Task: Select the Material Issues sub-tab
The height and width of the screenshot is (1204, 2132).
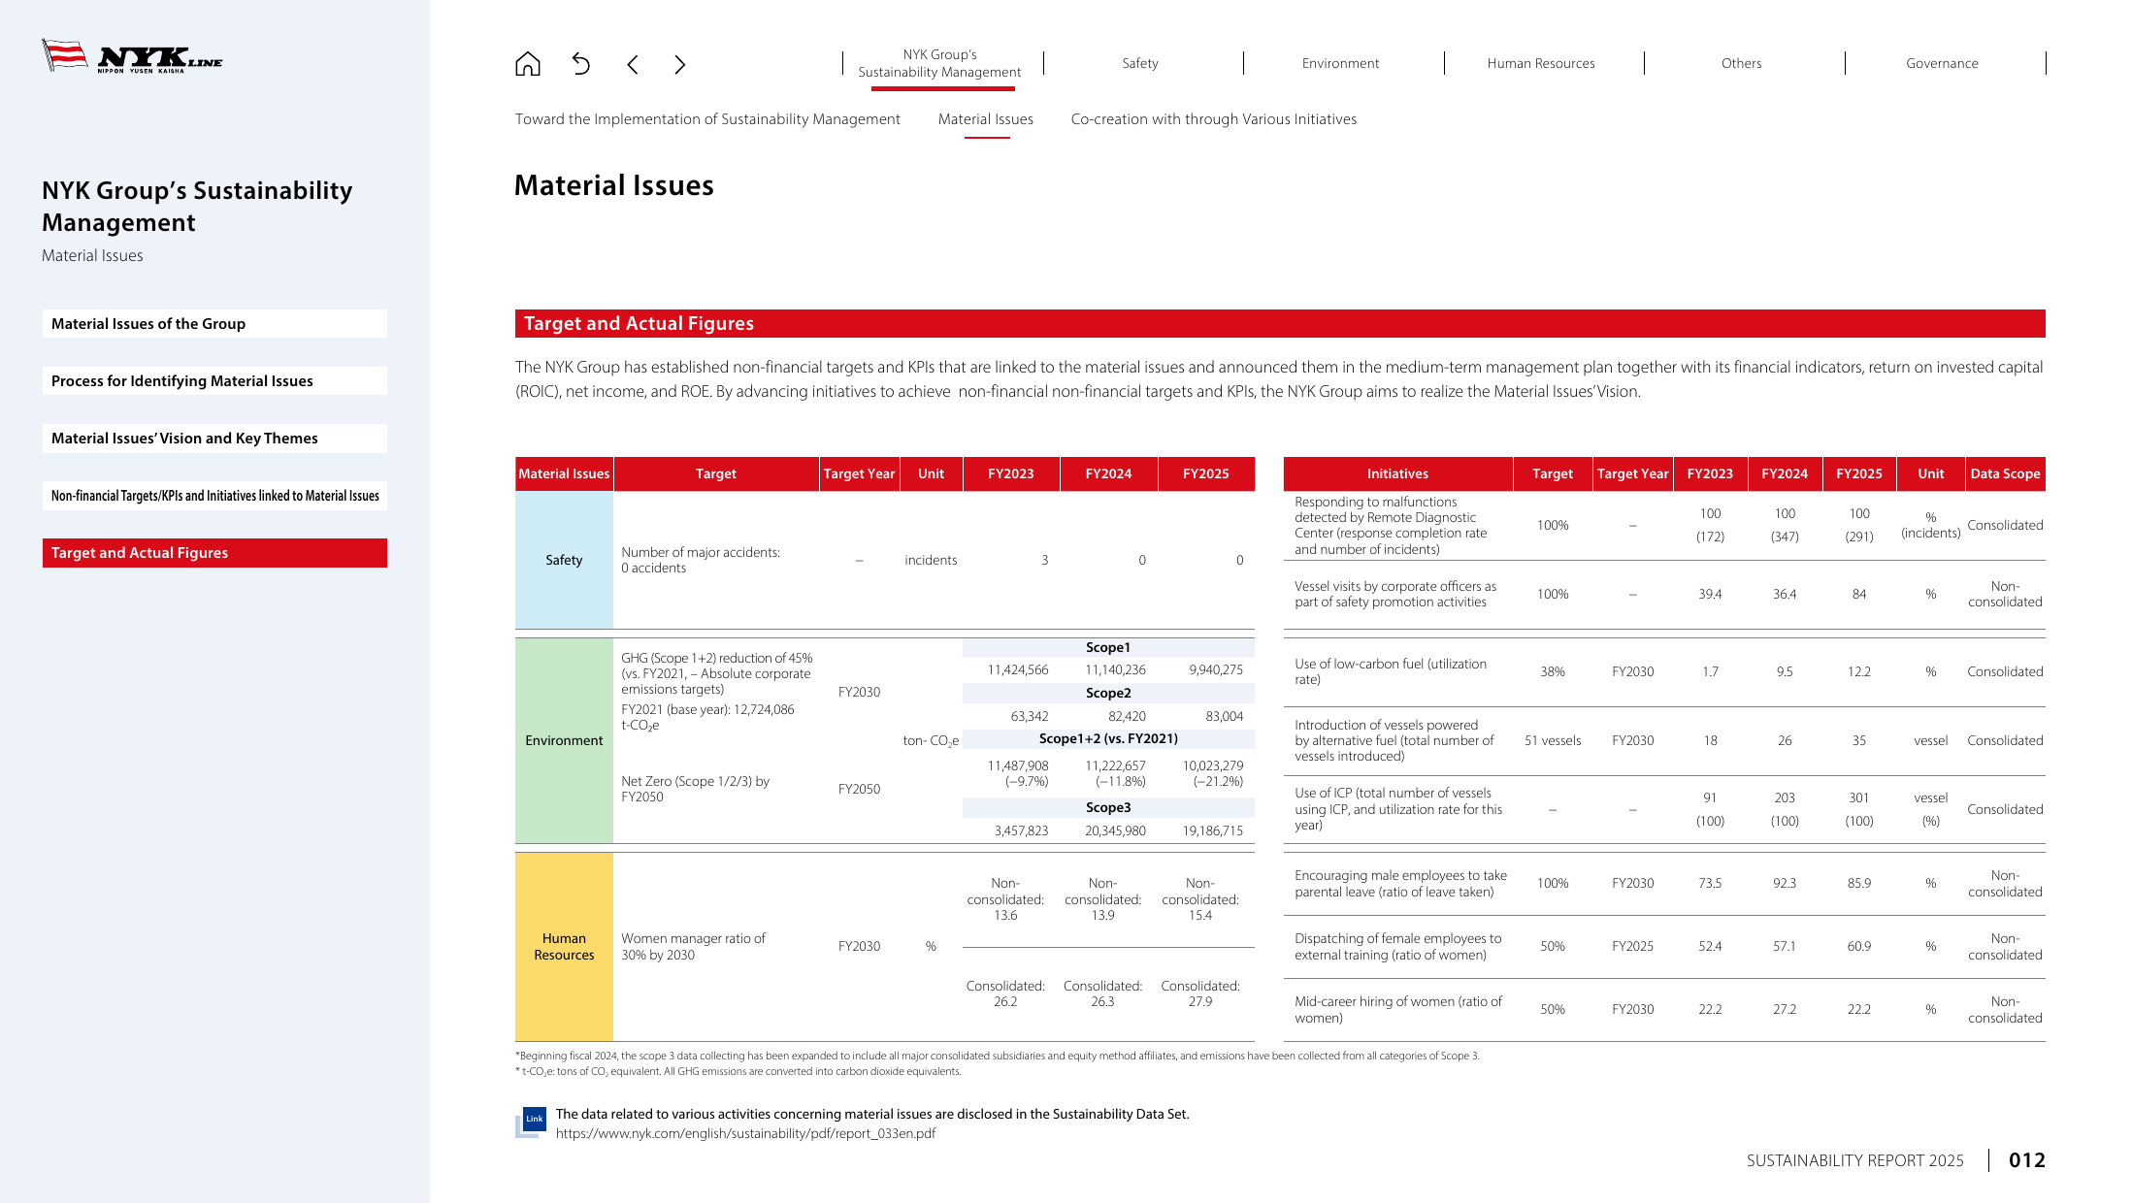Action: 986,119
